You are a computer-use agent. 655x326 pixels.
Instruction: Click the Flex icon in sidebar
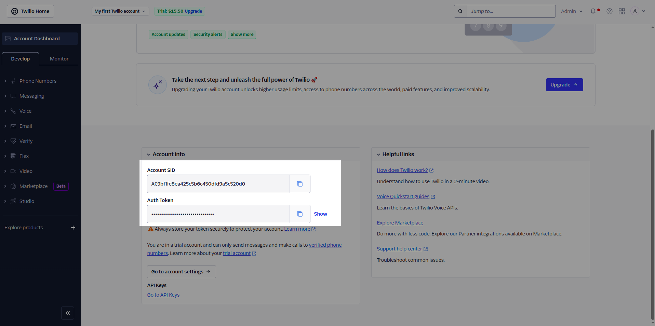coord(13,156)
